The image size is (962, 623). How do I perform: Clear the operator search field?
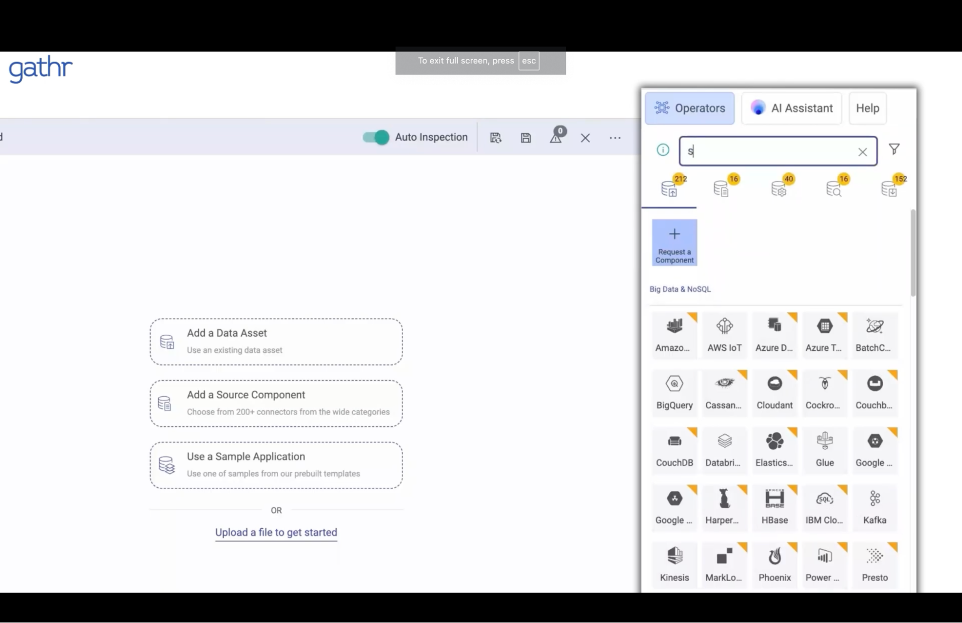[862, 152]
